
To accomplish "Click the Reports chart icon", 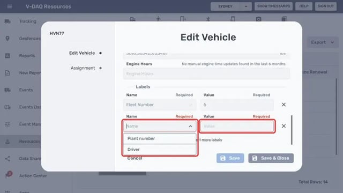I will [x=8, y=56].
